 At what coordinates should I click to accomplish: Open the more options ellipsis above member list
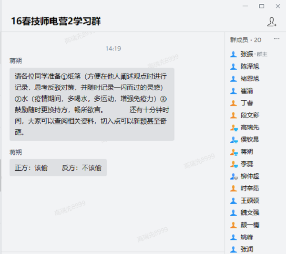[x=276, y=40]
